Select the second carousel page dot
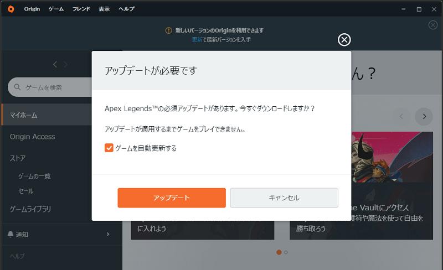The image size is (443, 270). point(286,252)
